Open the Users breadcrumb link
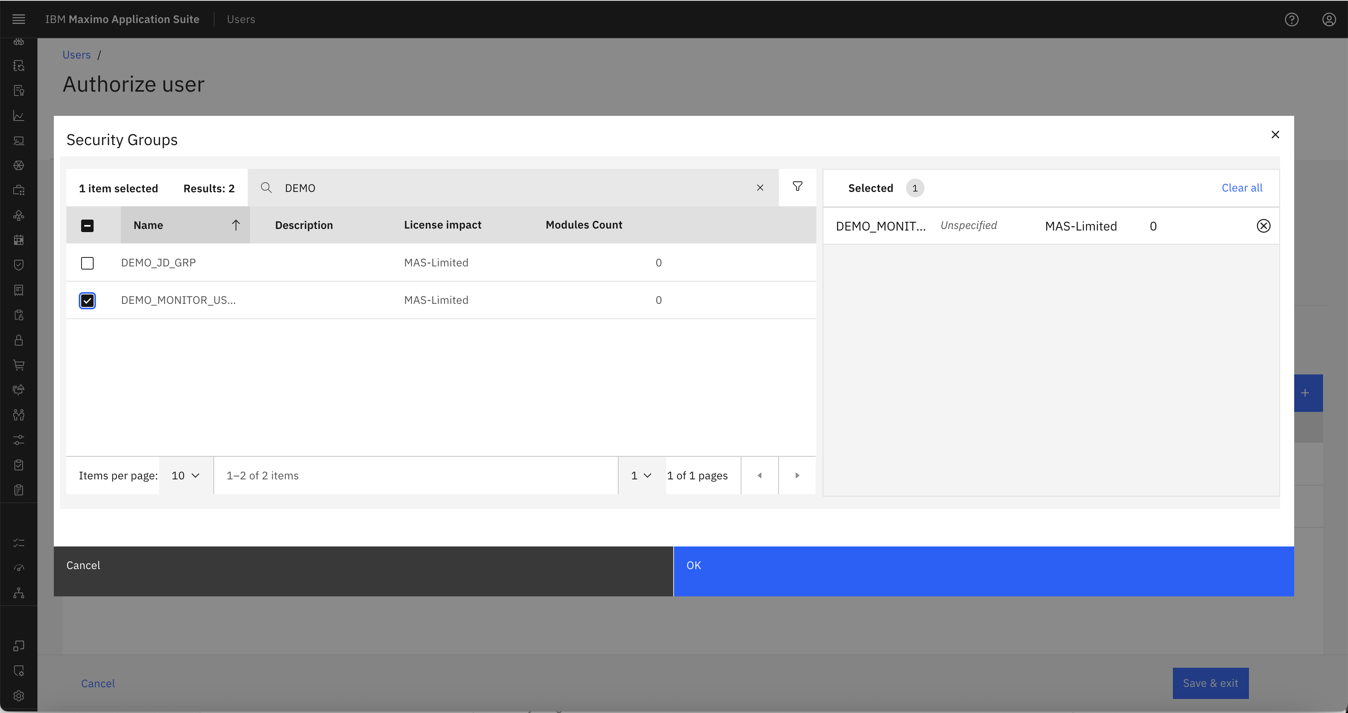Viewport: 1348px width, 713px height. [76, 55]
